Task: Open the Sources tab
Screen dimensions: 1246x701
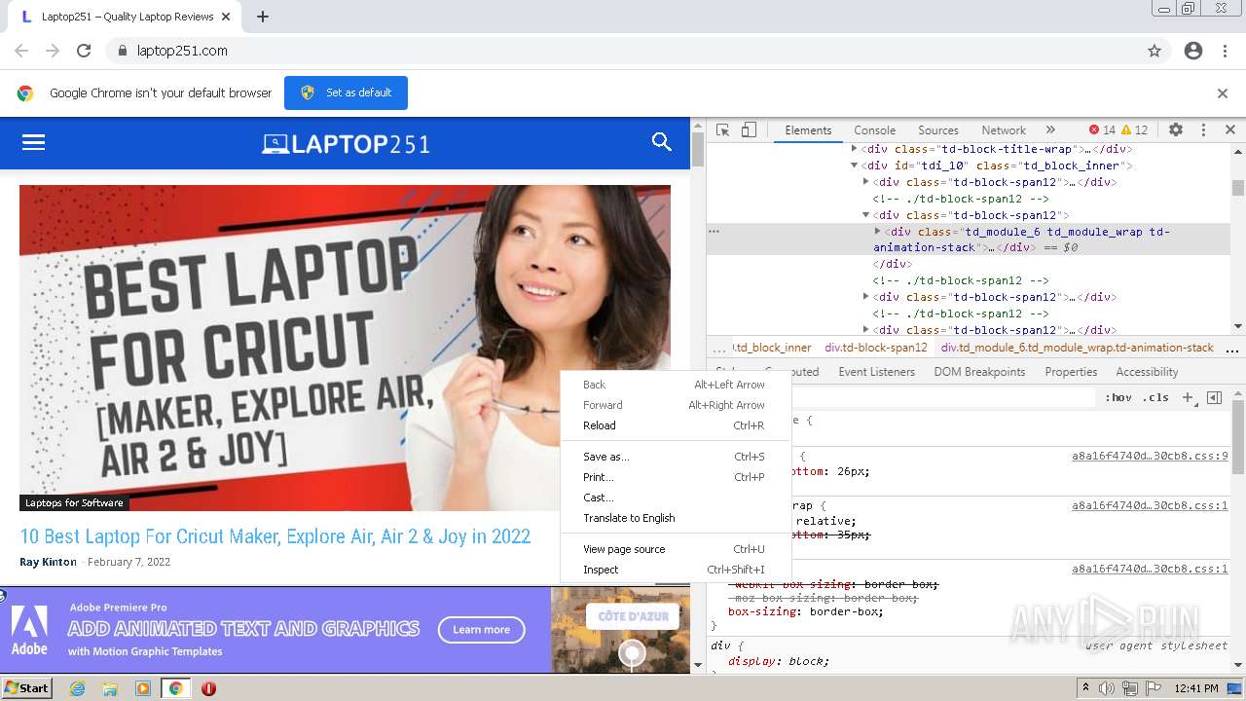Action: tap(938, 129)
